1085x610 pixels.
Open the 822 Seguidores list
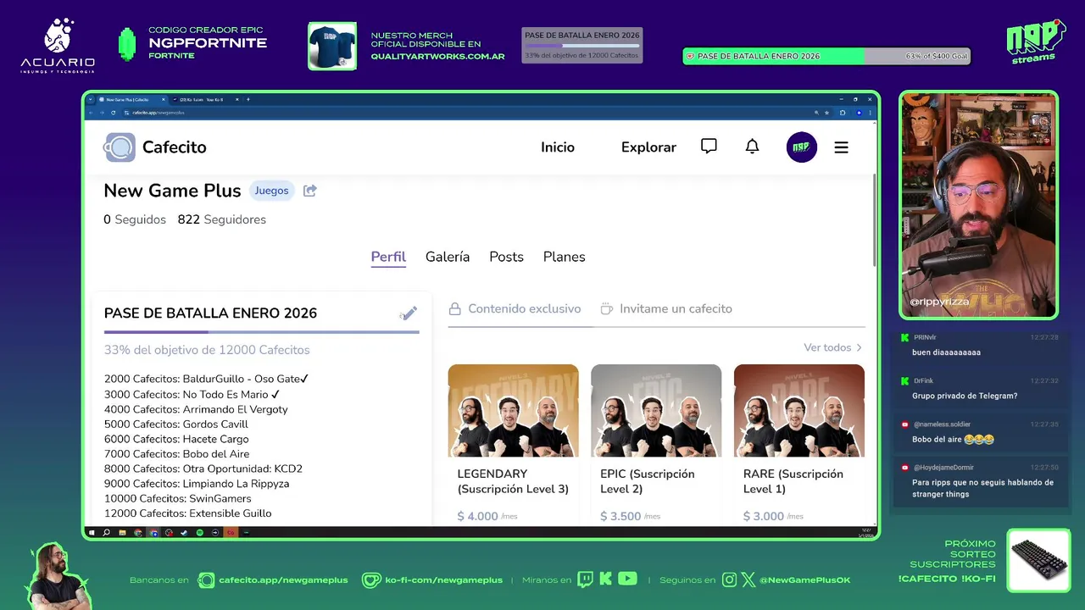222,219
